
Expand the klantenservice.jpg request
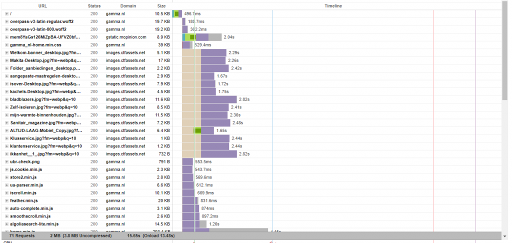coord(6,146)
